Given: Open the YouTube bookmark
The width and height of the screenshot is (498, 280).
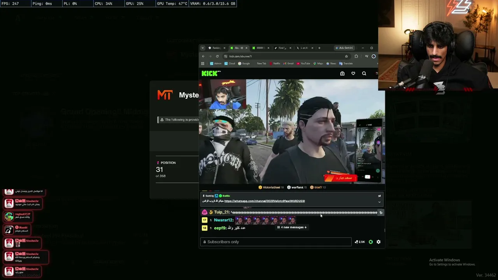Looking at the screenshot, I should (x=303, y=63).
